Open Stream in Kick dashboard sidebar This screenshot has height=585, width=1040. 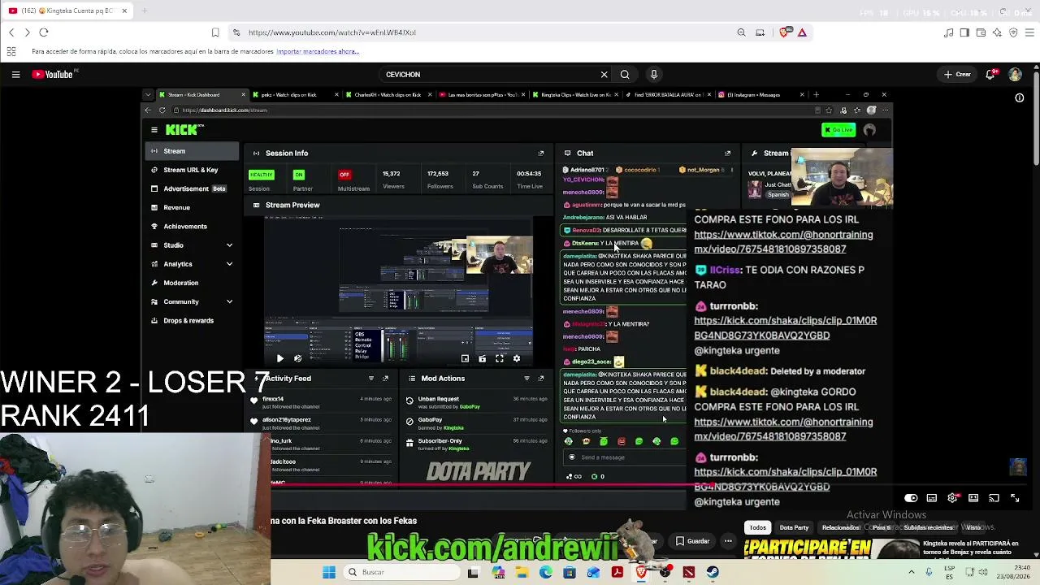point(193,151)
